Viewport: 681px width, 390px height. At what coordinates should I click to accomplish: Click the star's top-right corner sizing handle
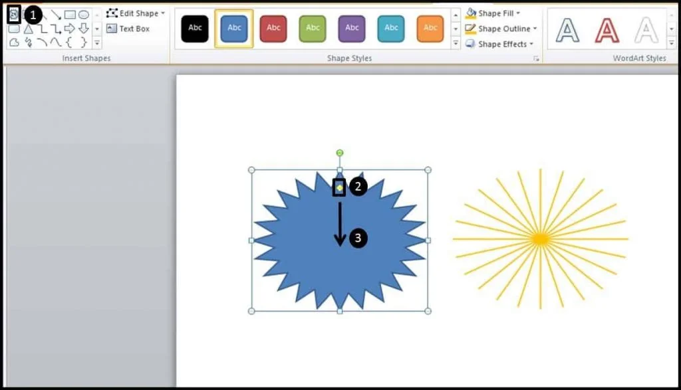(428, 170)
